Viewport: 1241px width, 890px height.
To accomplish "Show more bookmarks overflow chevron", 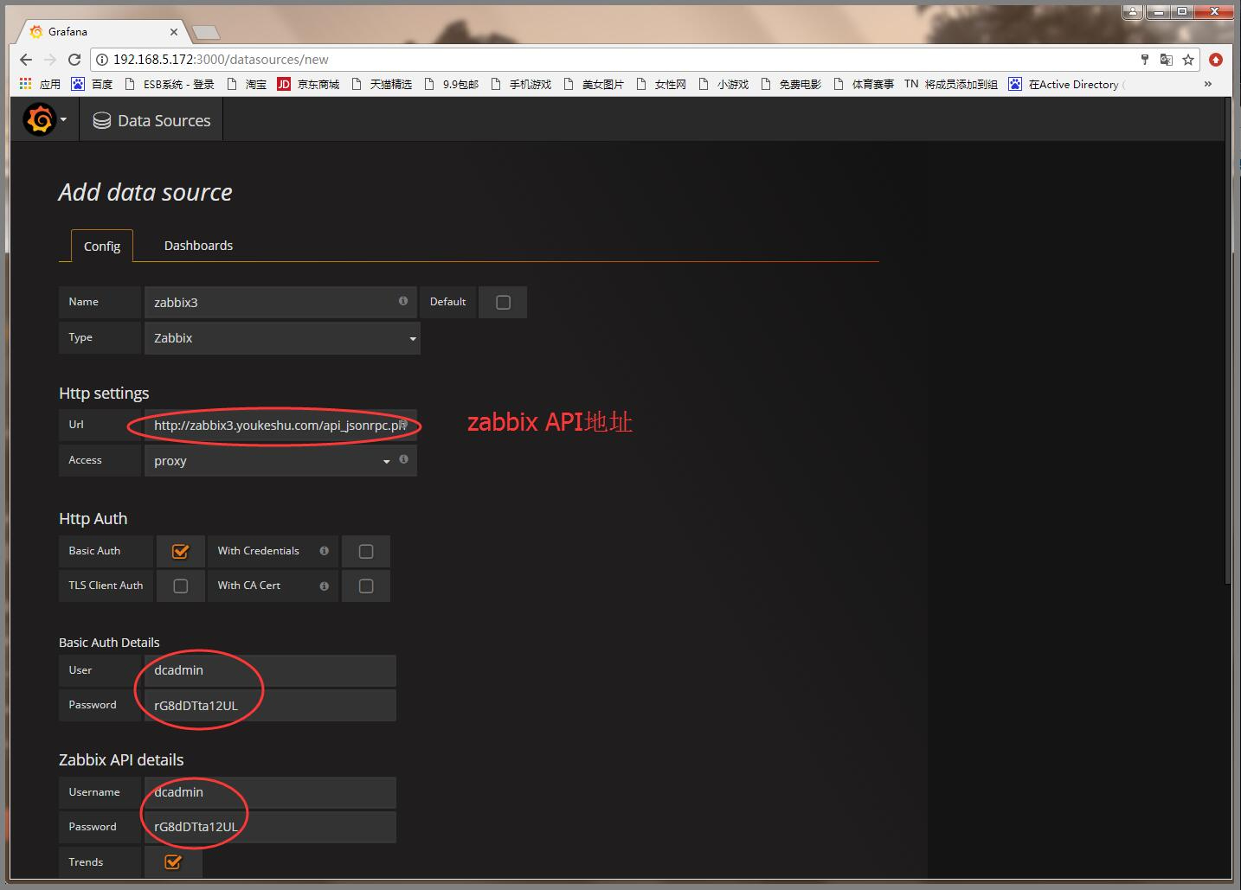I will [x=1208, y=84].
